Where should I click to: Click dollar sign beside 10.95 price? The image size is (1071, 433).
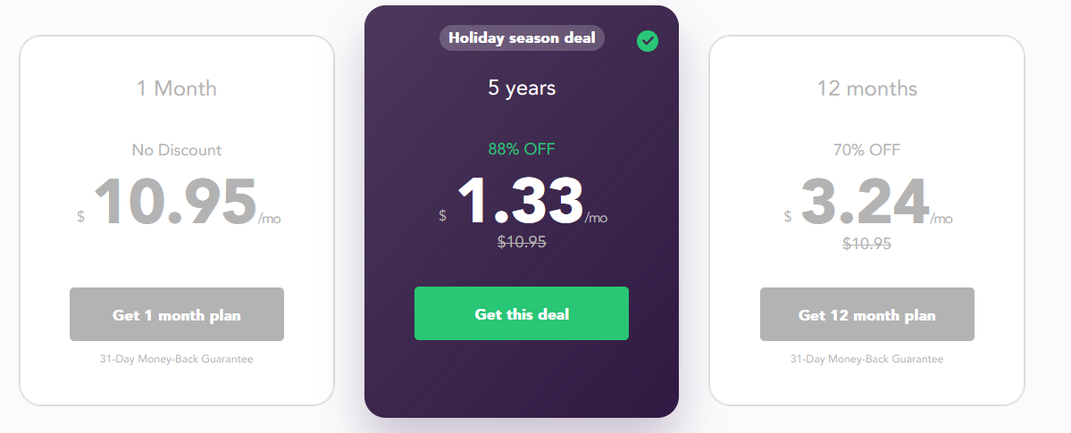80,216
